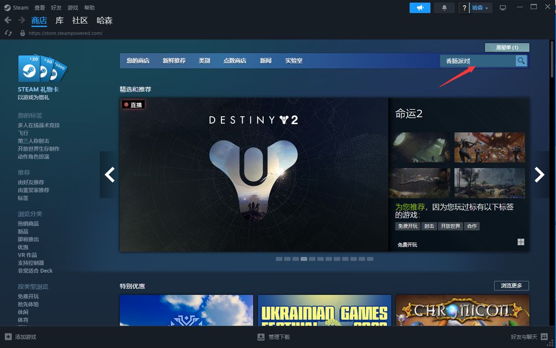Select the 合作 tag

pyautogui.click(x=472, y=226)
